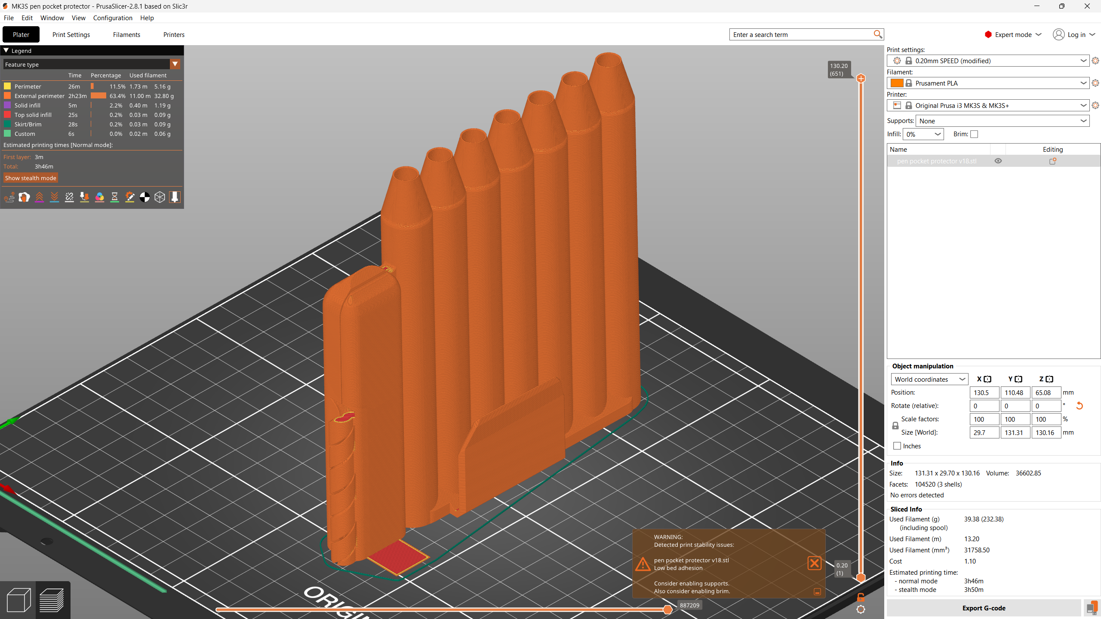Toggle retractions visibility icon in legend

coord(39,197)
